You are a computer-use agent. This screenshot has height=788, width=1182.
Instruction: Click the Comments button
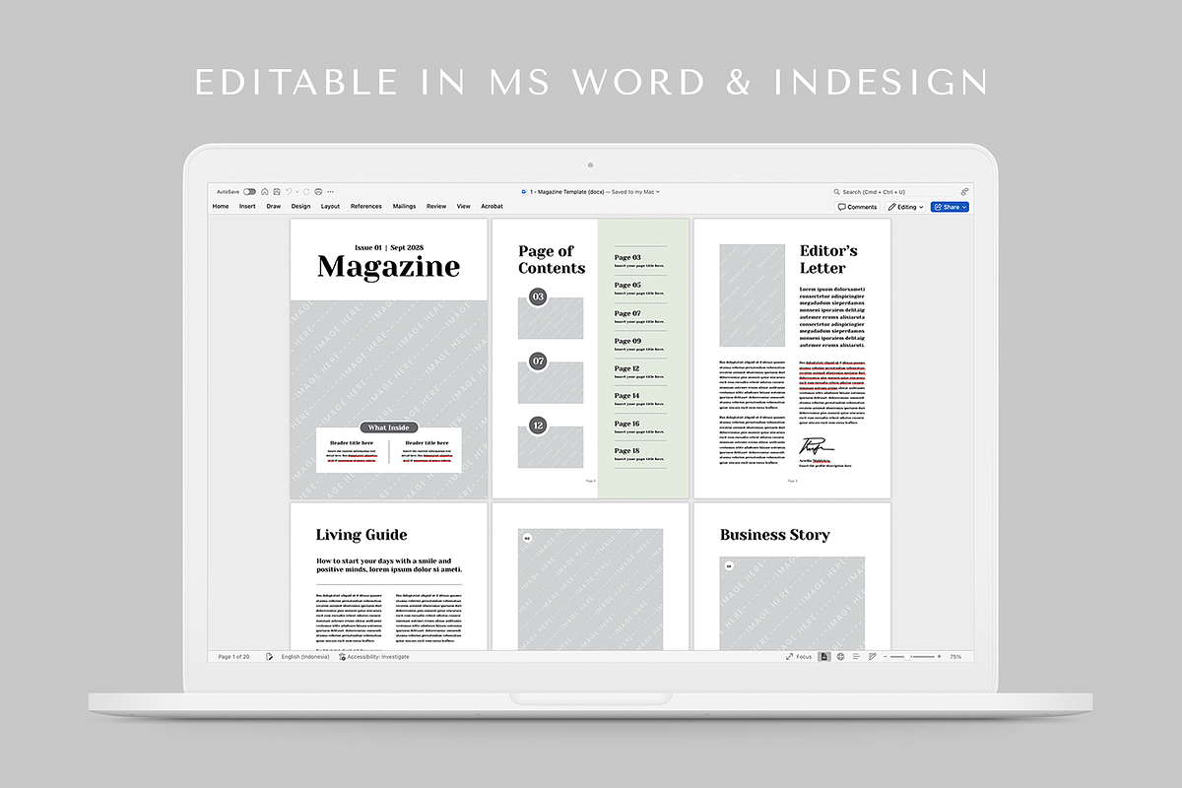click(x=857, y=207)
